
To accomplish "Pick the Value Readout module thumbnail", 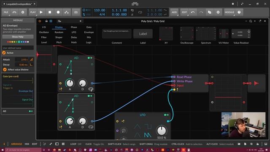I will 241,34.
